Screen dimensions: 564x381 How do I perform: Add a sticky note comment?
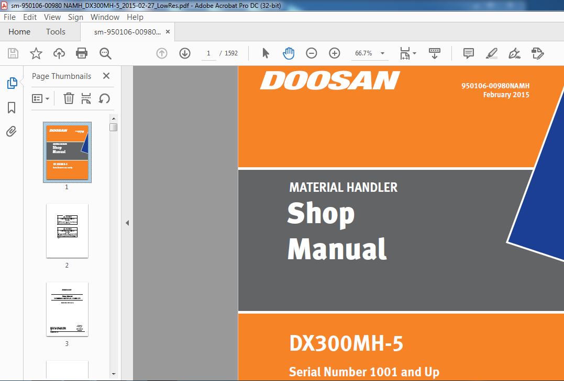[468, 53]
